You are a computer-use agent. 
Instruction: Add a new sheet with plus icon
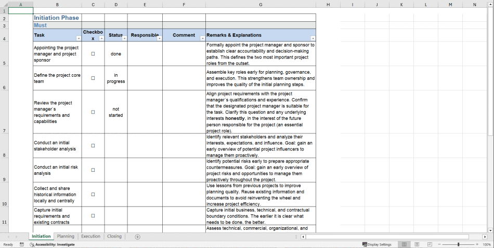pyautogui.click(x=137, y=237)
